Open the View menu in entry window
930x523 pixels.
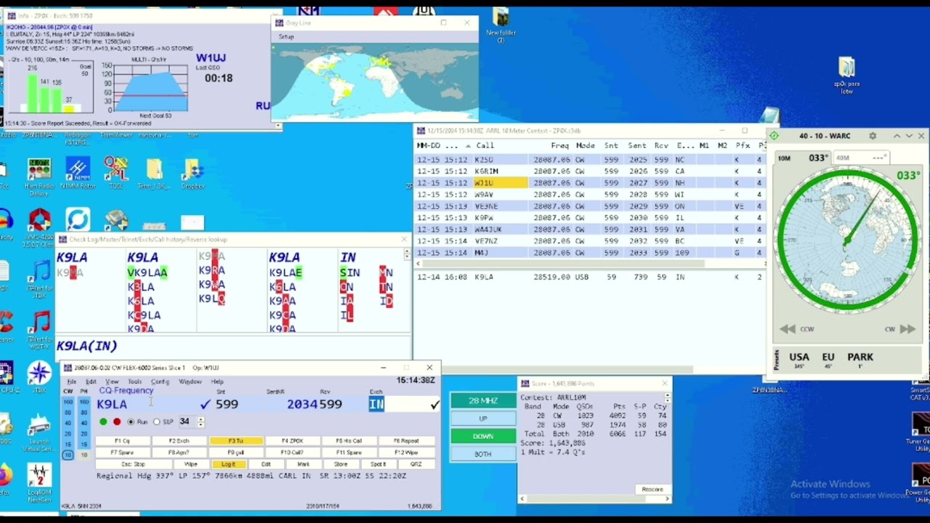pos(112,381)
